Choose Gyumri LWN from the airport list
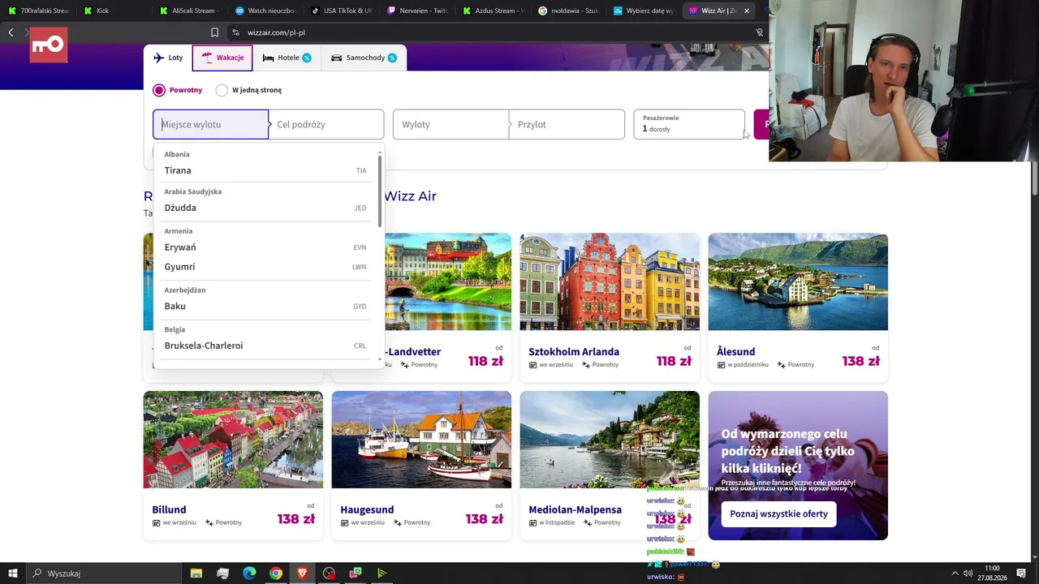 coord(265,267)
